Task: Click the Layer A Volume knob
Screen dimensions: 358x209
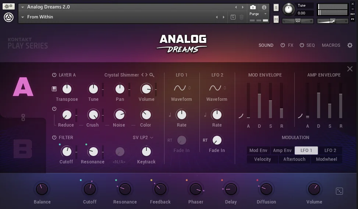Action: [x=146, y=89]
